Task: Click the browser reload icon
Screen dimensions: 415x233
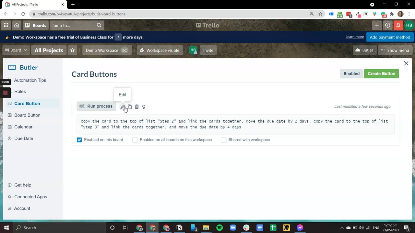Action: tap(23, 14)
